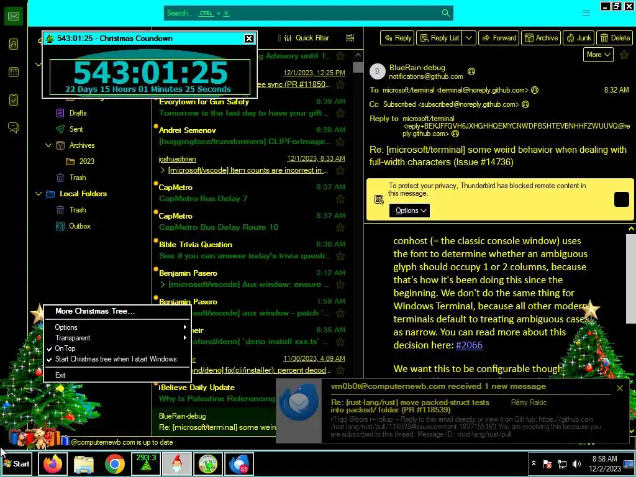The image size is (636, 477).
Task: Open the iBelieve Daily Update message
Action: (215, 393)
